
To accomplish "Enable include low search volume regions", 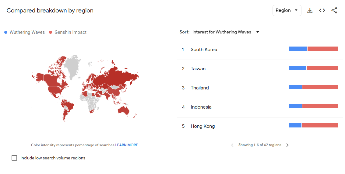I will click(x=14, y=158).
